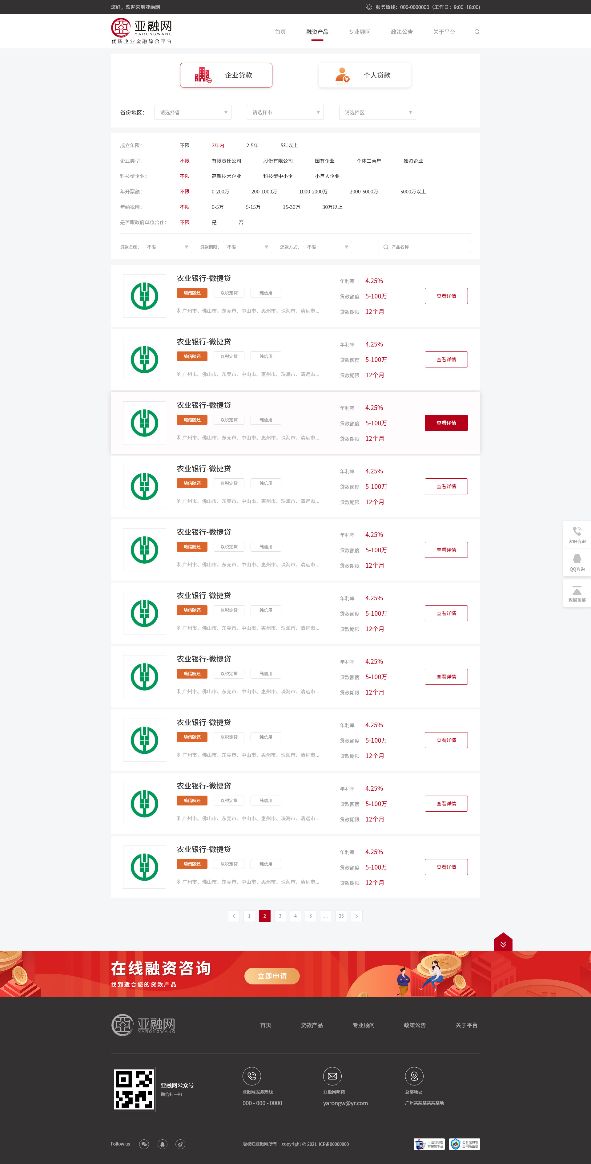
Task: Choose 是 for government cooperation filter
Action: pyautogui.click(x=214, y=222)
